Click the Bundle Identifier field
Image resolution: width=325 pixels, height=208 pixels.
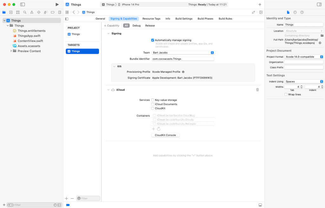tap(183, 59)
